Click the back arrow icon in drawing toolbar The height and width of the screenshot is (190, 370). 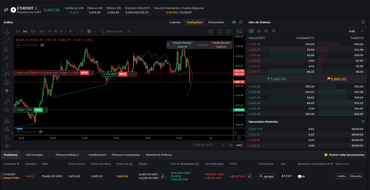point(7,91)
